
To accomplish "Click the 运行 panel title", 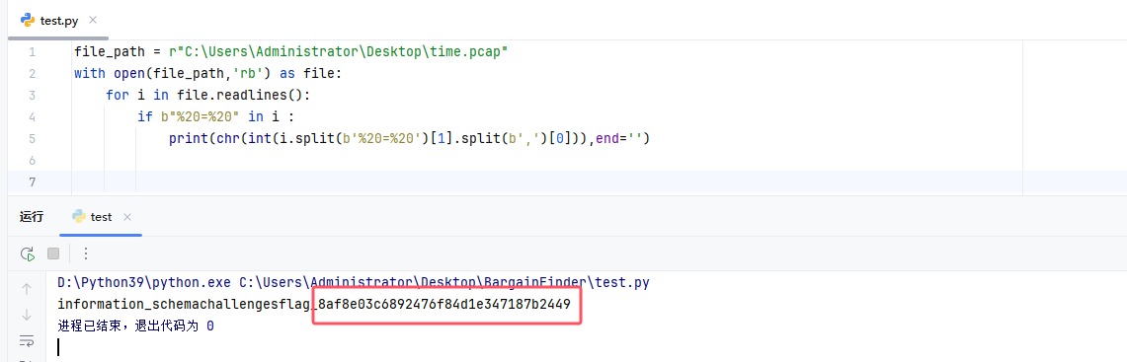I will click(x=32, y=217).
